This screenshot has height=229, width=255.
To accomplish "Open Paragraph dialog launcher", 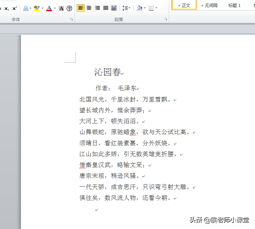I will (166, 19).
